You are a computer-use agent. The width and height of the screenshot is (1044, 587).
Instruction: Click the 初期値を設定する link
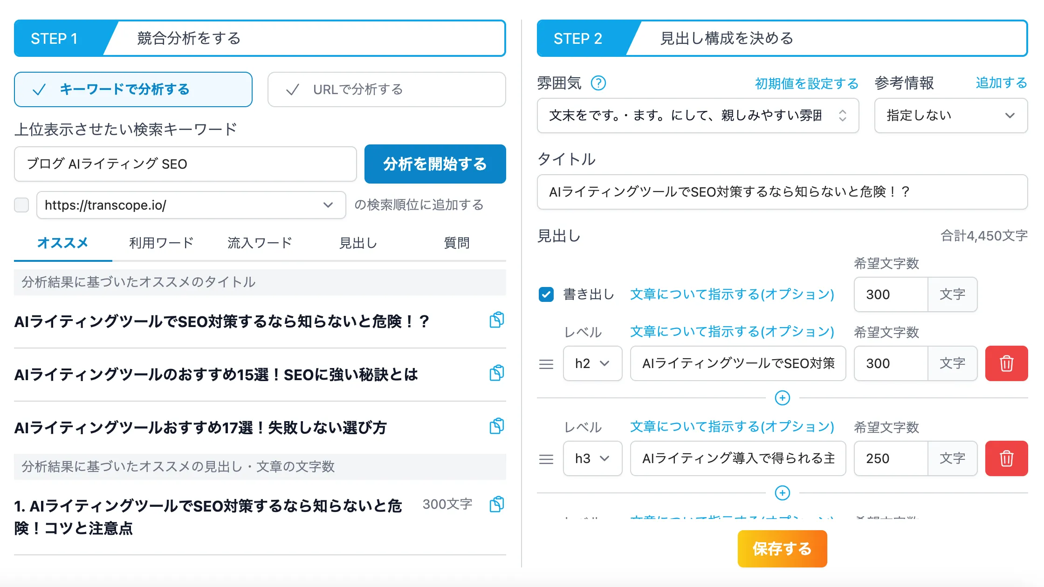[807, 83]
